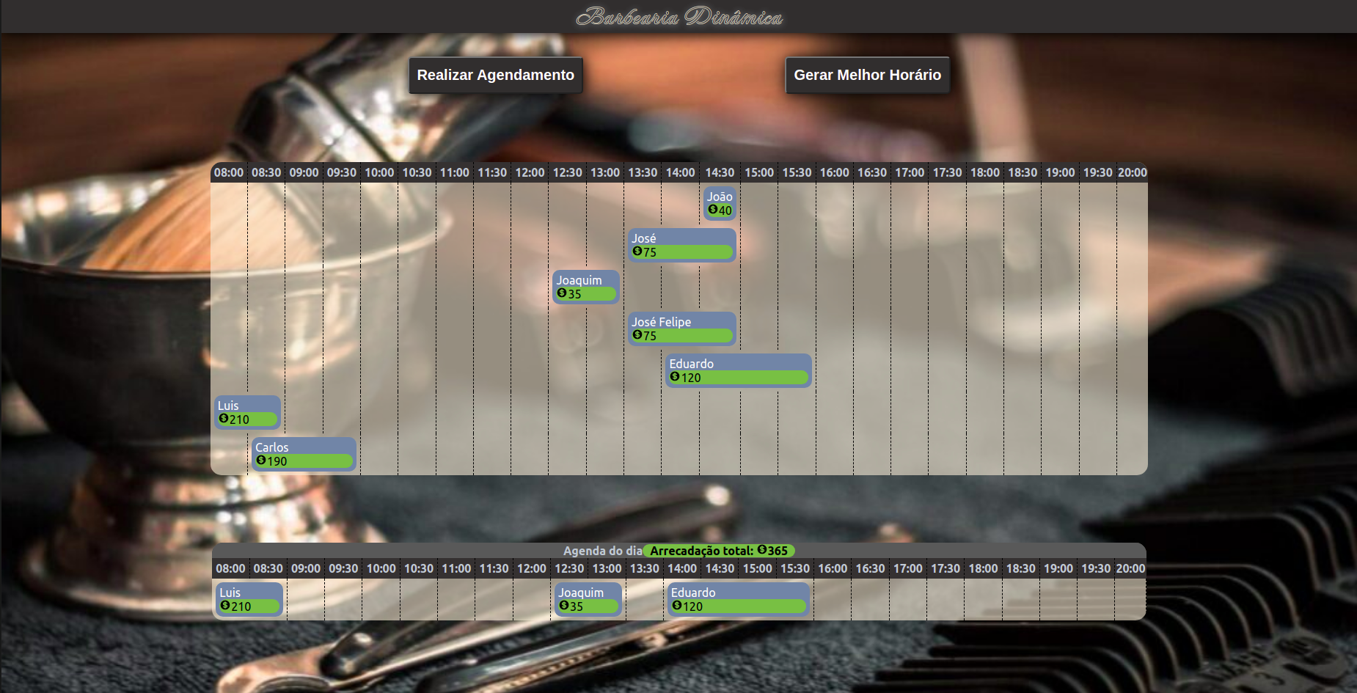
Task: Click the 17:00 header in the top grid
Action: pos(910,172)
